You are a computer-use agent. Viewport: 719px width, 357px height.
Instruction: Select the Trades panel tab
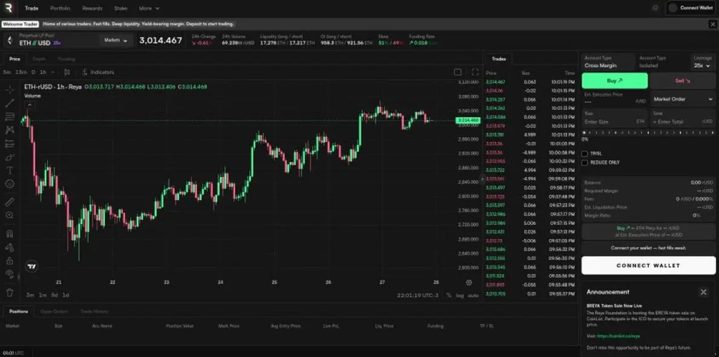pyautogui.click(x=499, y=59)
